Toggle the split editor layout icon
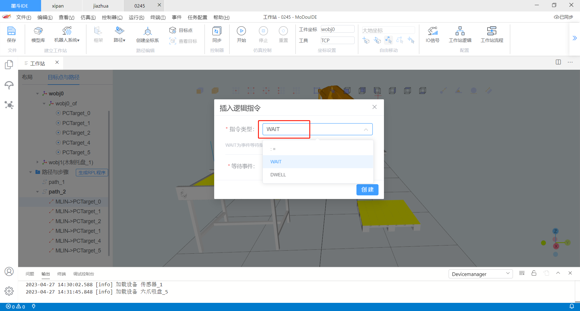Image resolution: width=580 pixels, height=311 pixels. [558, 62]
